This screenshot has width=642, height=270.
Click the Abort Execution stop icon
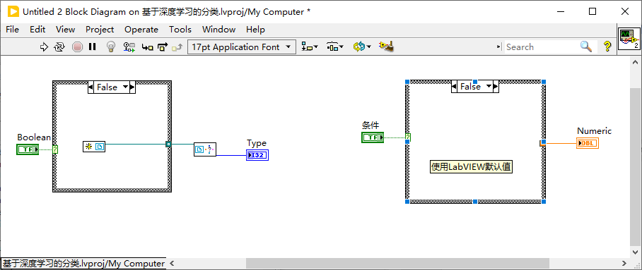tap(77, 47)
